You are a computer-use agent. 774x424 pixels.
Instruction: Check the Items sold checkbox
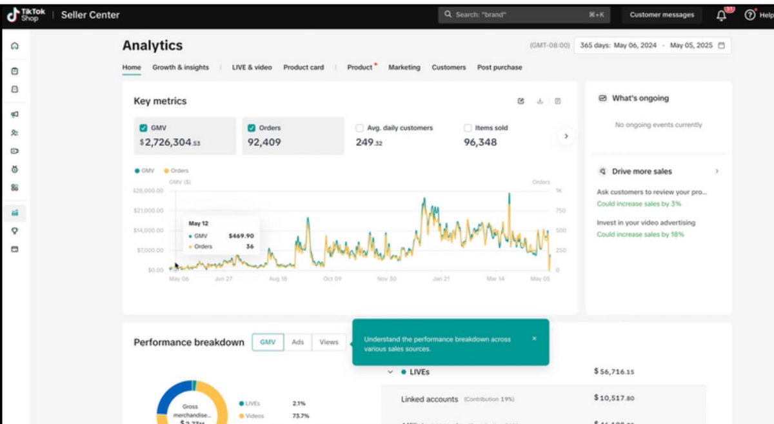point(468,128)
